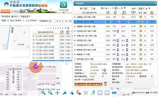Click 下一頁 in the map popup

coord(67,28)
